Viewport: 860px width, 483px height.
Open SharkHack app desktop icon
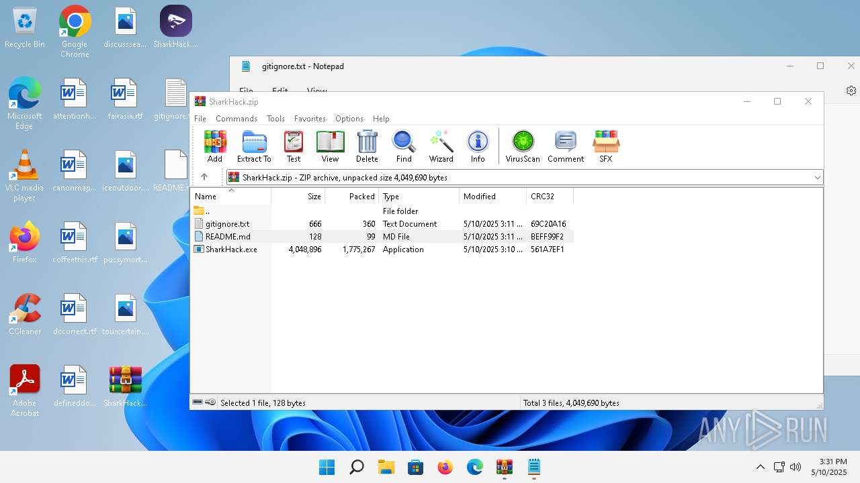coord(176,28)
